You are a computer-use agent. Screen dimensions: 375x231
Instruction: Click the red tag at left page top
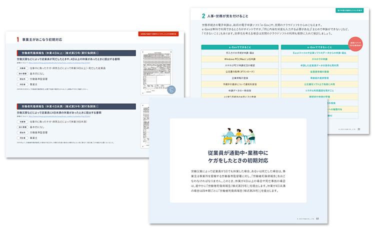coord(158,34)
